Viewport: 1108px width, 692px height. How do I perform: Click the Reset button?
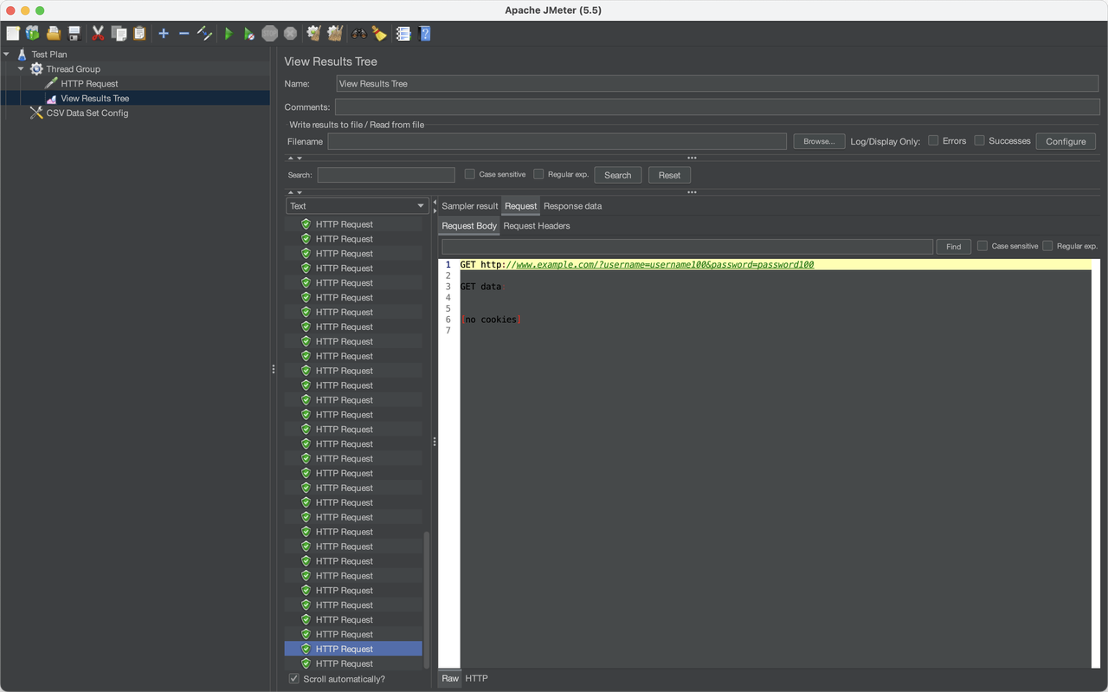pos(669,175)
